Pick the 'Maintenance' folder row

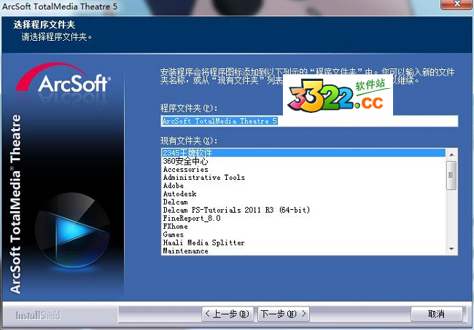[303, 251]
